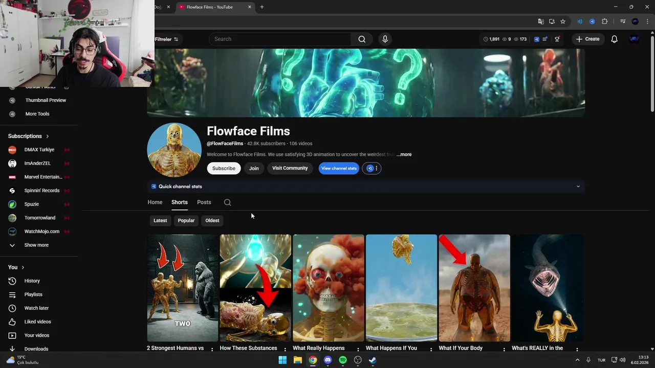Image resolution: width=655 pixels, height=368 pixels.
Task: Open Discord from the taskbar
Action: click(327, 360)
